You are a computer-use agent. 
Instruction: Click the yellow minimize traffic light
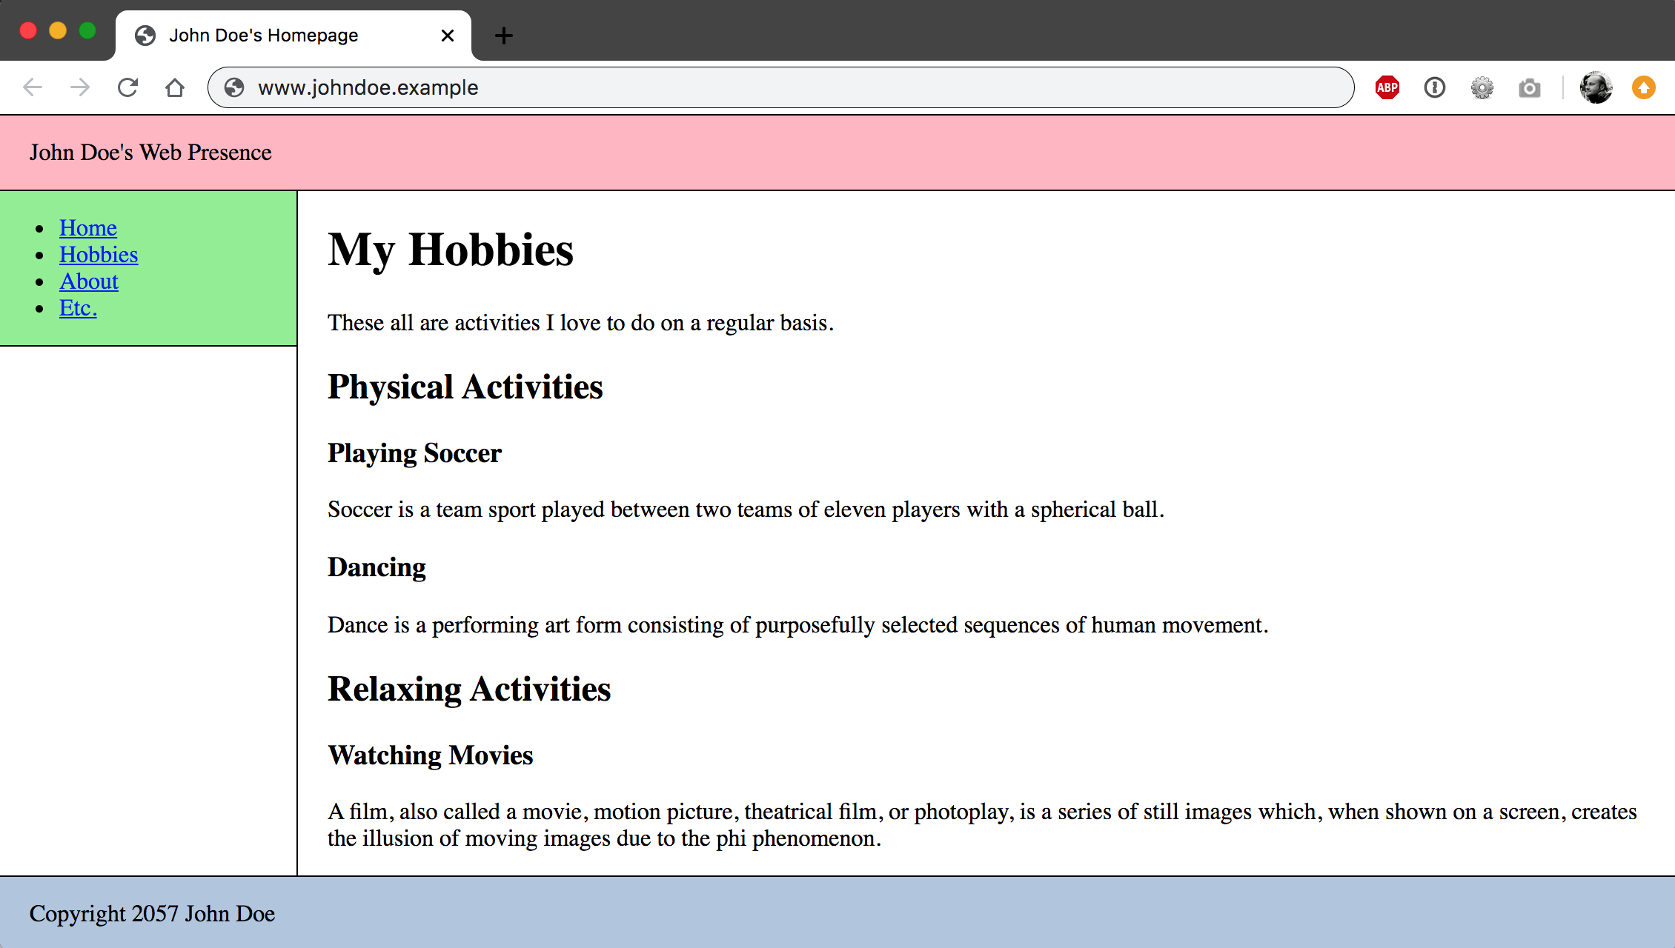click(x=57, y=30)
